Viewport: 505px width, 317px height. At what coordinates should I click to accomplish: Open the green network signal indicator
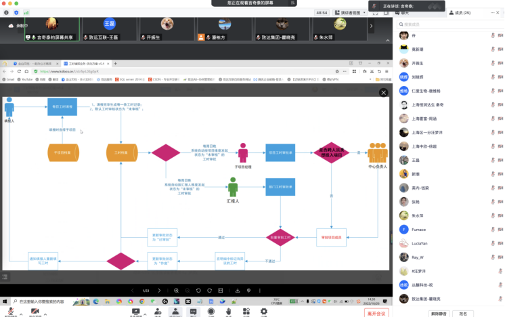(26, 13)
